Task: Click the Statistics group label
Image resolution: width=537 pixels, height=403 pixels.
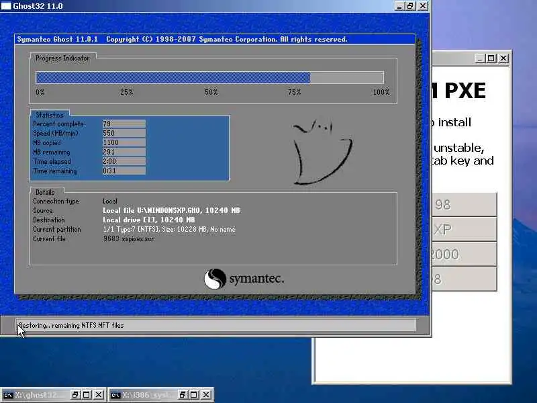Action: (x=49, y=115)
